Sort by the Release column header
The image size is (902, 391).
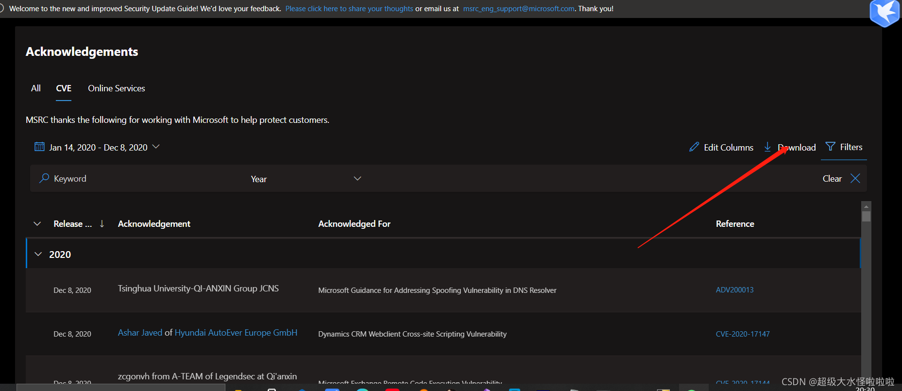tap(72, 223)
